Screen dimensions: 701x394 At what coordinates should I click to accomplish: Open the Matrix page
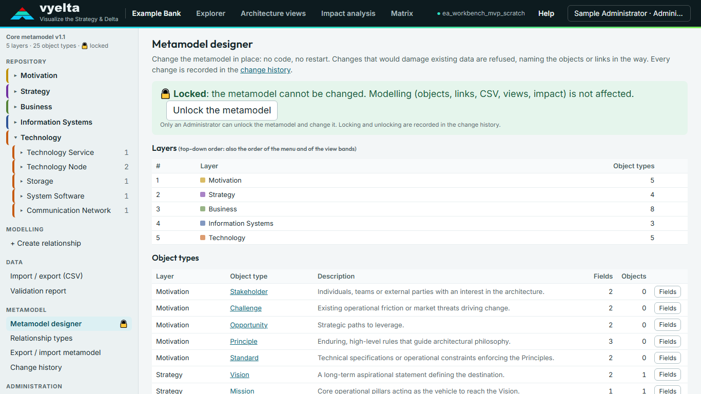tap(402, 13)
